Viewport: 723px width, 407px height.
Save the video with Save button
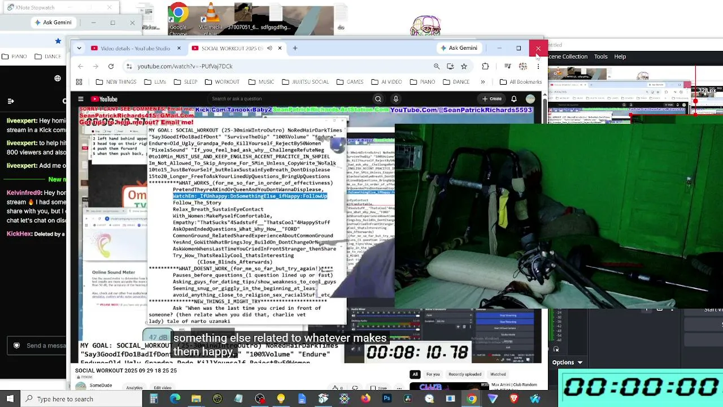pos(379,388)
